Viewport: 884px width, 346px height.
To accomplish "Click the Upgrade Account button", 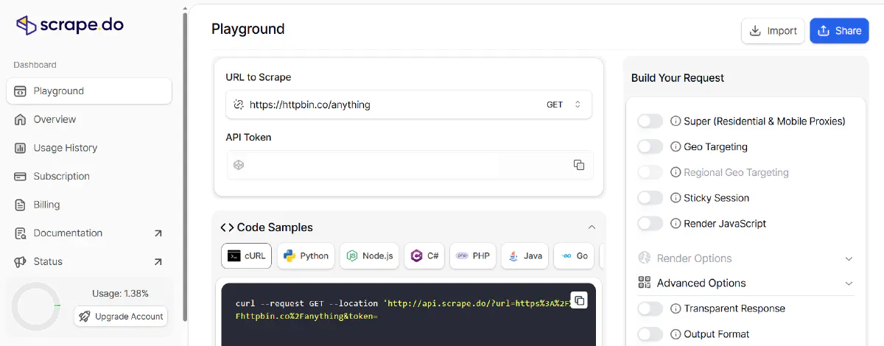I will [x=121, y=317].
